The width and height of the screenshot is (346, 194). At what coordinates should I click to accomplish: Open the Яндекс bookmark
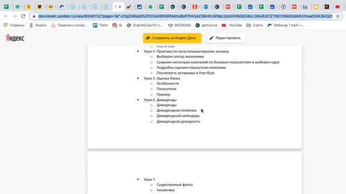point(38,25)
